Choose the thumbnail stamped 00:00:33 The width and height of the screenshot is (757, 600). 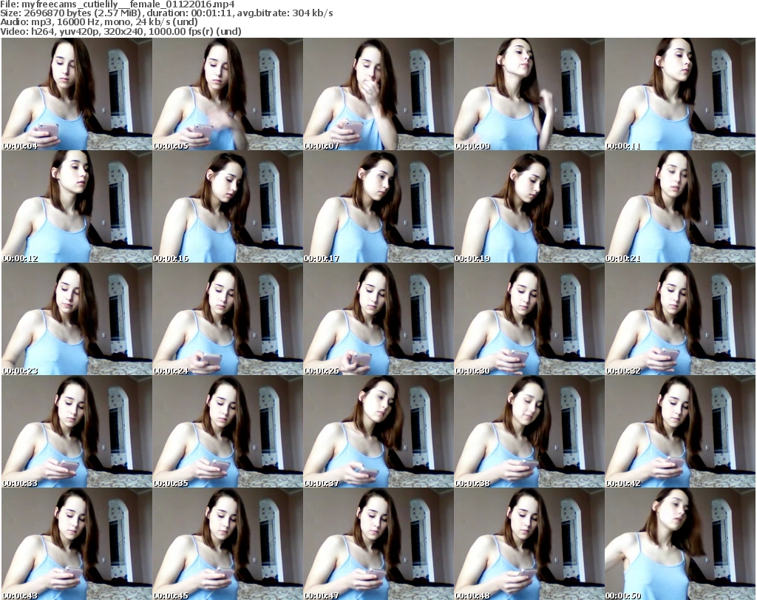pyautogui.click(x=77, y=432)
